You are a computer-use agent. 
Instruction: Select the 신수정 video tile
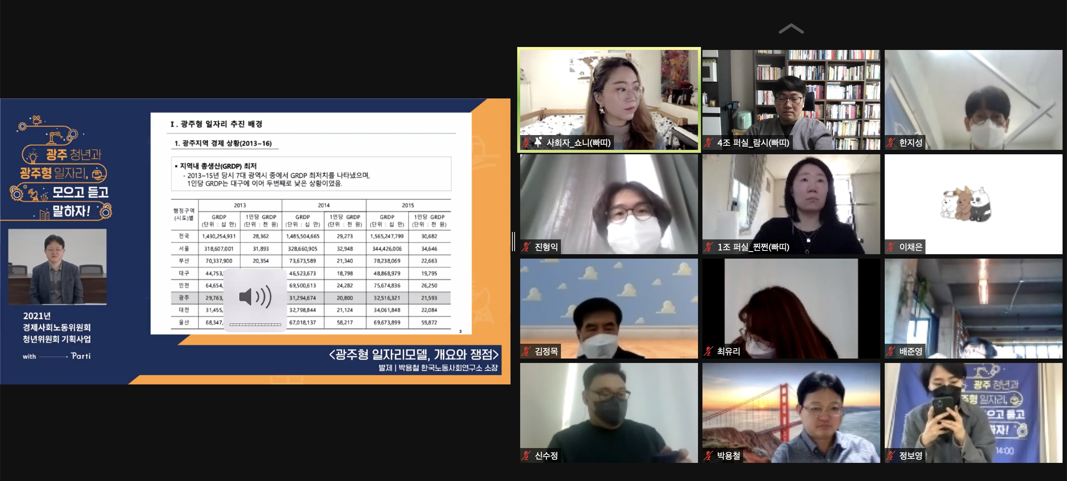pos(609,413)
